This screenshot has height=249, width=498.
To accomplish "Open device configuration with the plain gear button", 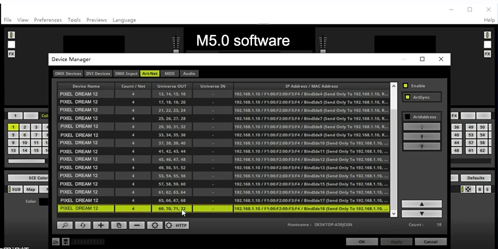I will click(155, 225).
